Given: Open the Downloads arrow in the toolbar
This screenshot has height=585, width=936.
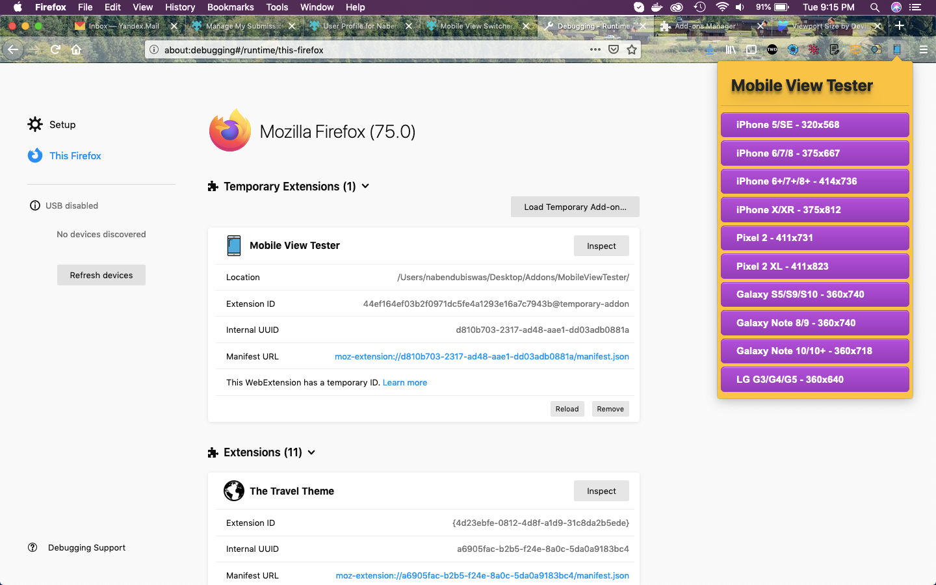Looking at the screenshot, I should coord(710,49).
